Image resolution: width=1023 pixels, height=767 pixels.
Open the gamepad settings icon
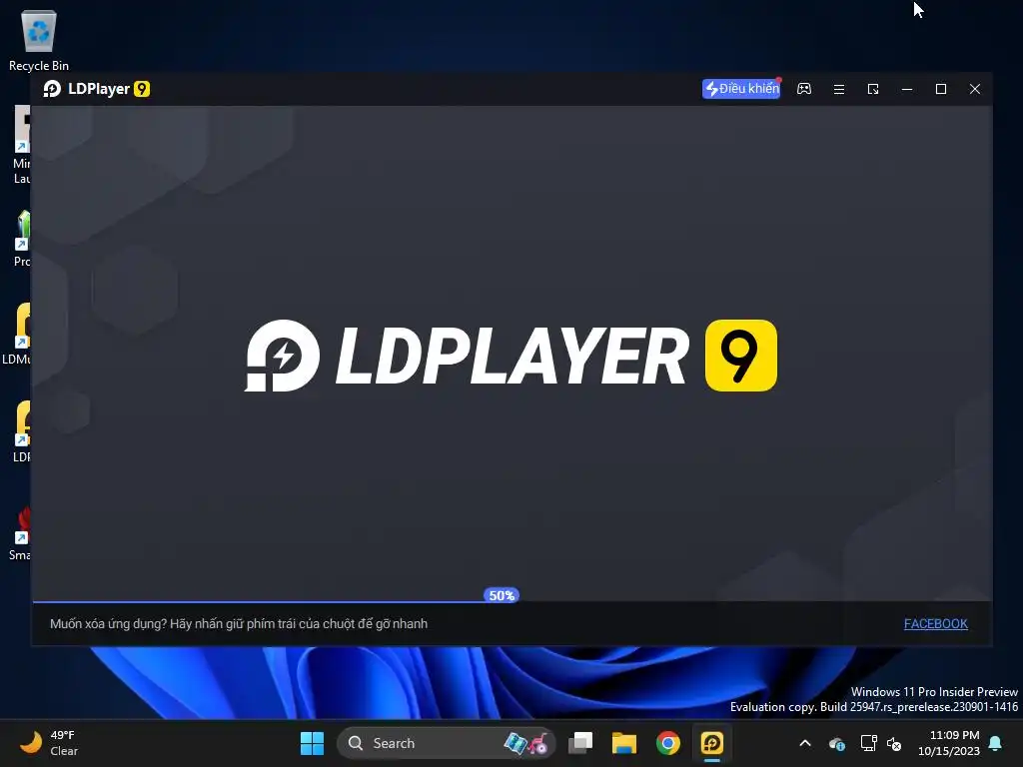point(804,89)
